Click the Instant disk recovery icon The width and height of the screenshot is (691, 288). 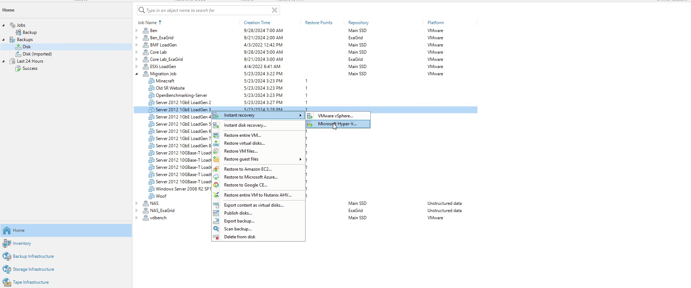pos(216,126)
